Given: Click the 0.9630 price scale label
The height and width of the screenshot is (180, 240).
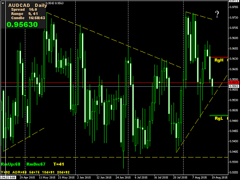Looking at the screenshot, I should click(234, 59).
